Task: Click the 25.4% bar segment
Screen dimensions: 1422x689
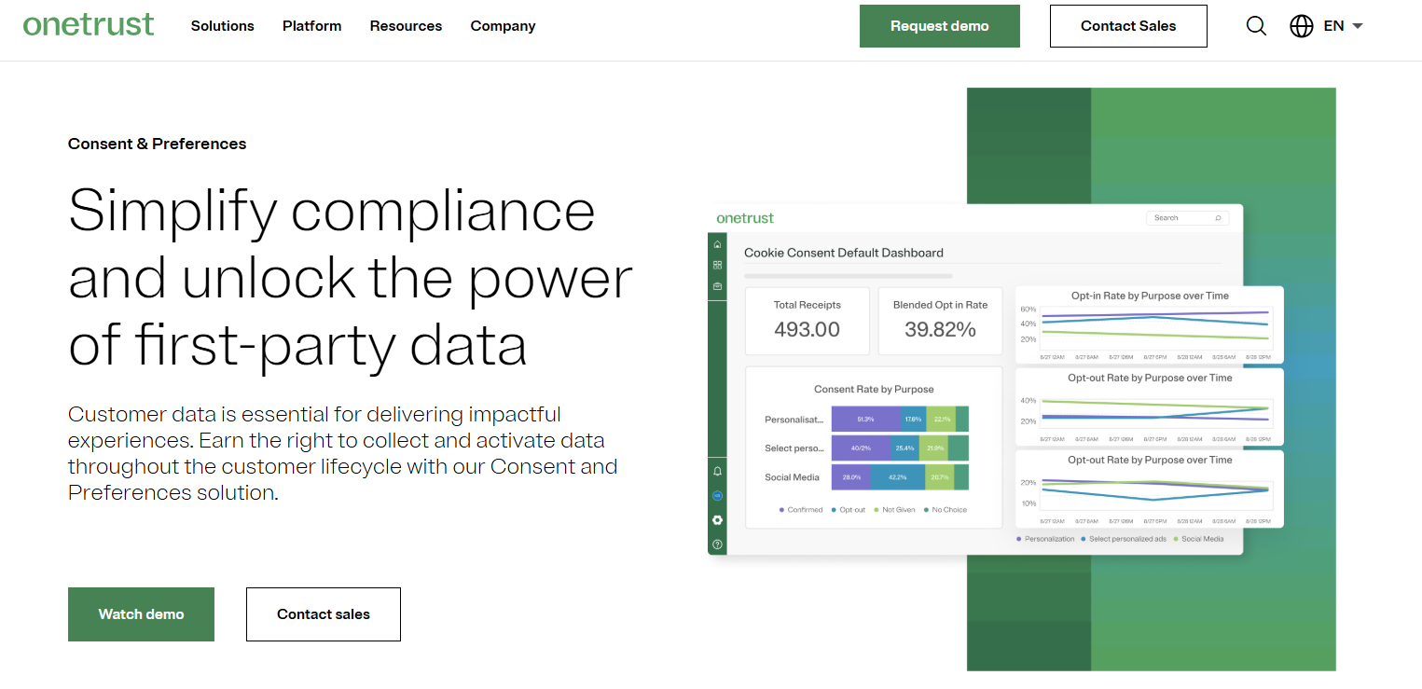Action: 904,448
